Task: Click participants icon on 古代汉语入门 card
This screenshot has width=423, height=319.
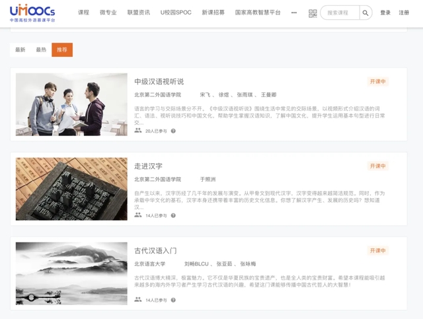Action: pos(138,299)
